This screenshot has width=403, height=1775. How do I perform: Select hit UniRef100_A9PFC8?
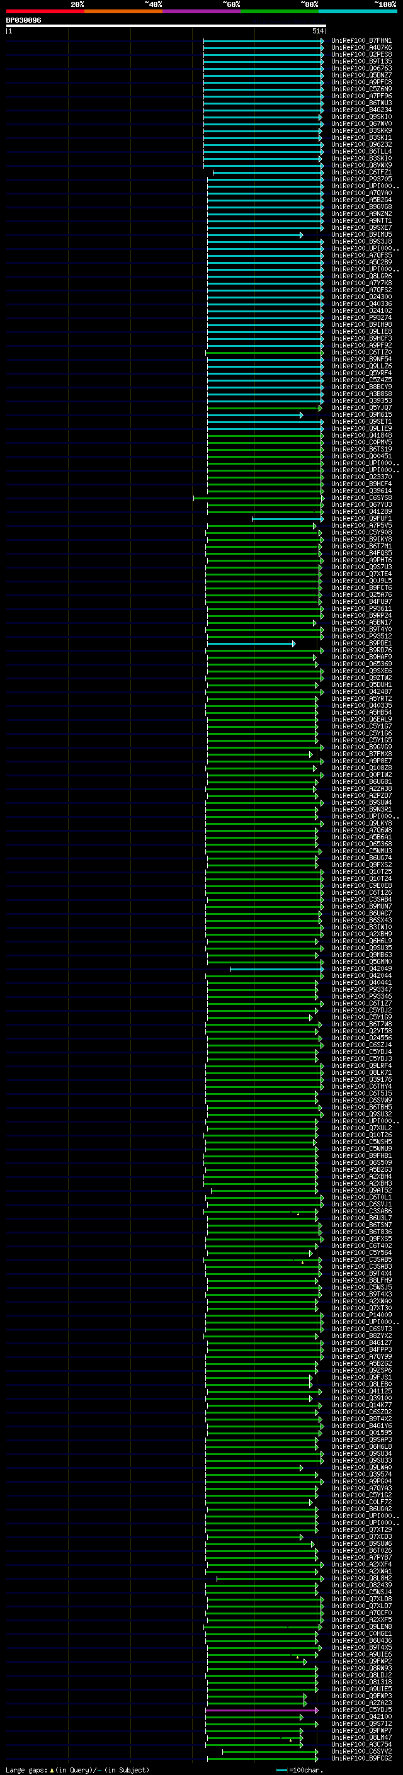pyautogui.click(x=361, y=82)
